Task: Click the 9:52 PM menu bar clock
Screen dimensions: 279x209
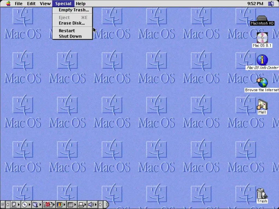Action: (255, 4)
